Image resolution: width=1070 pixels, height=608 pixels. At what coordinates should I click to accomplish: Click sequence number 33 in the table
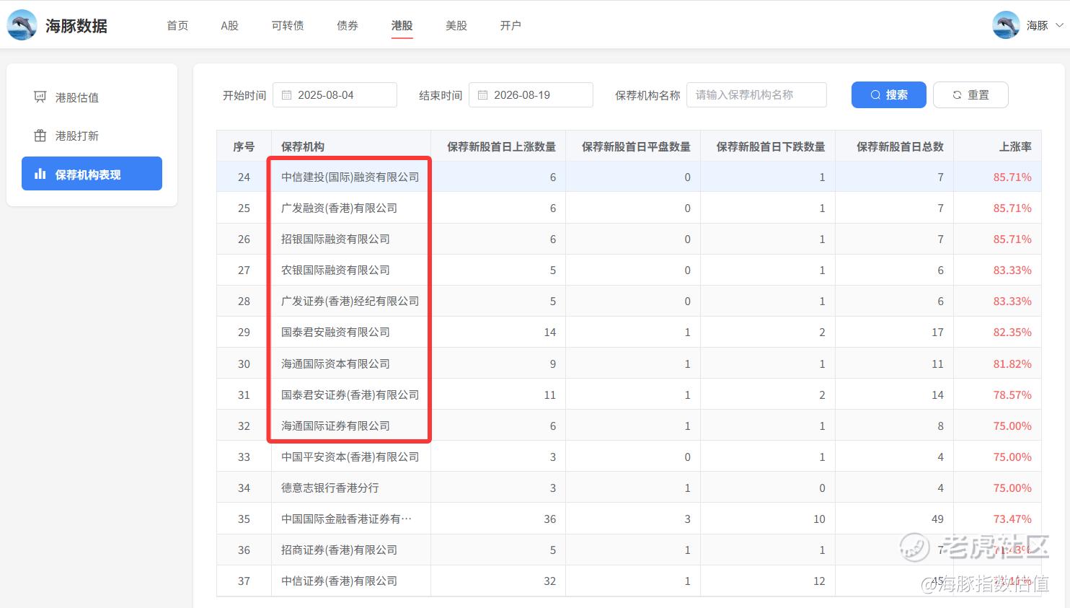pyautogui.click(x=244, y=457)
